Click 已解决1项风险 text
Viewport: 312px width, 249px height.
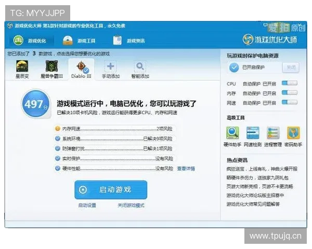pyautogui.click(x=158, y=148)
